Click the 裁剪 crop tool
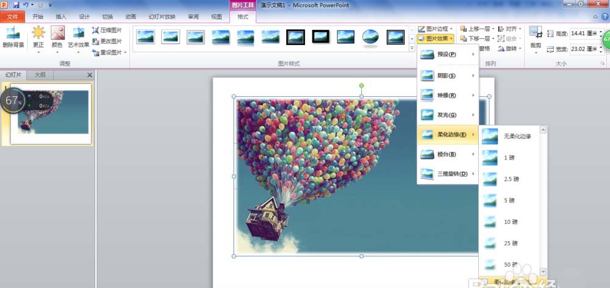Viewport: 610px width, 288px height. click(x=536, y=39)
